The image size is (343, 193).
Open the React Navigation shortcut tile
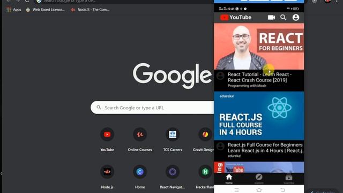[173, 177]
